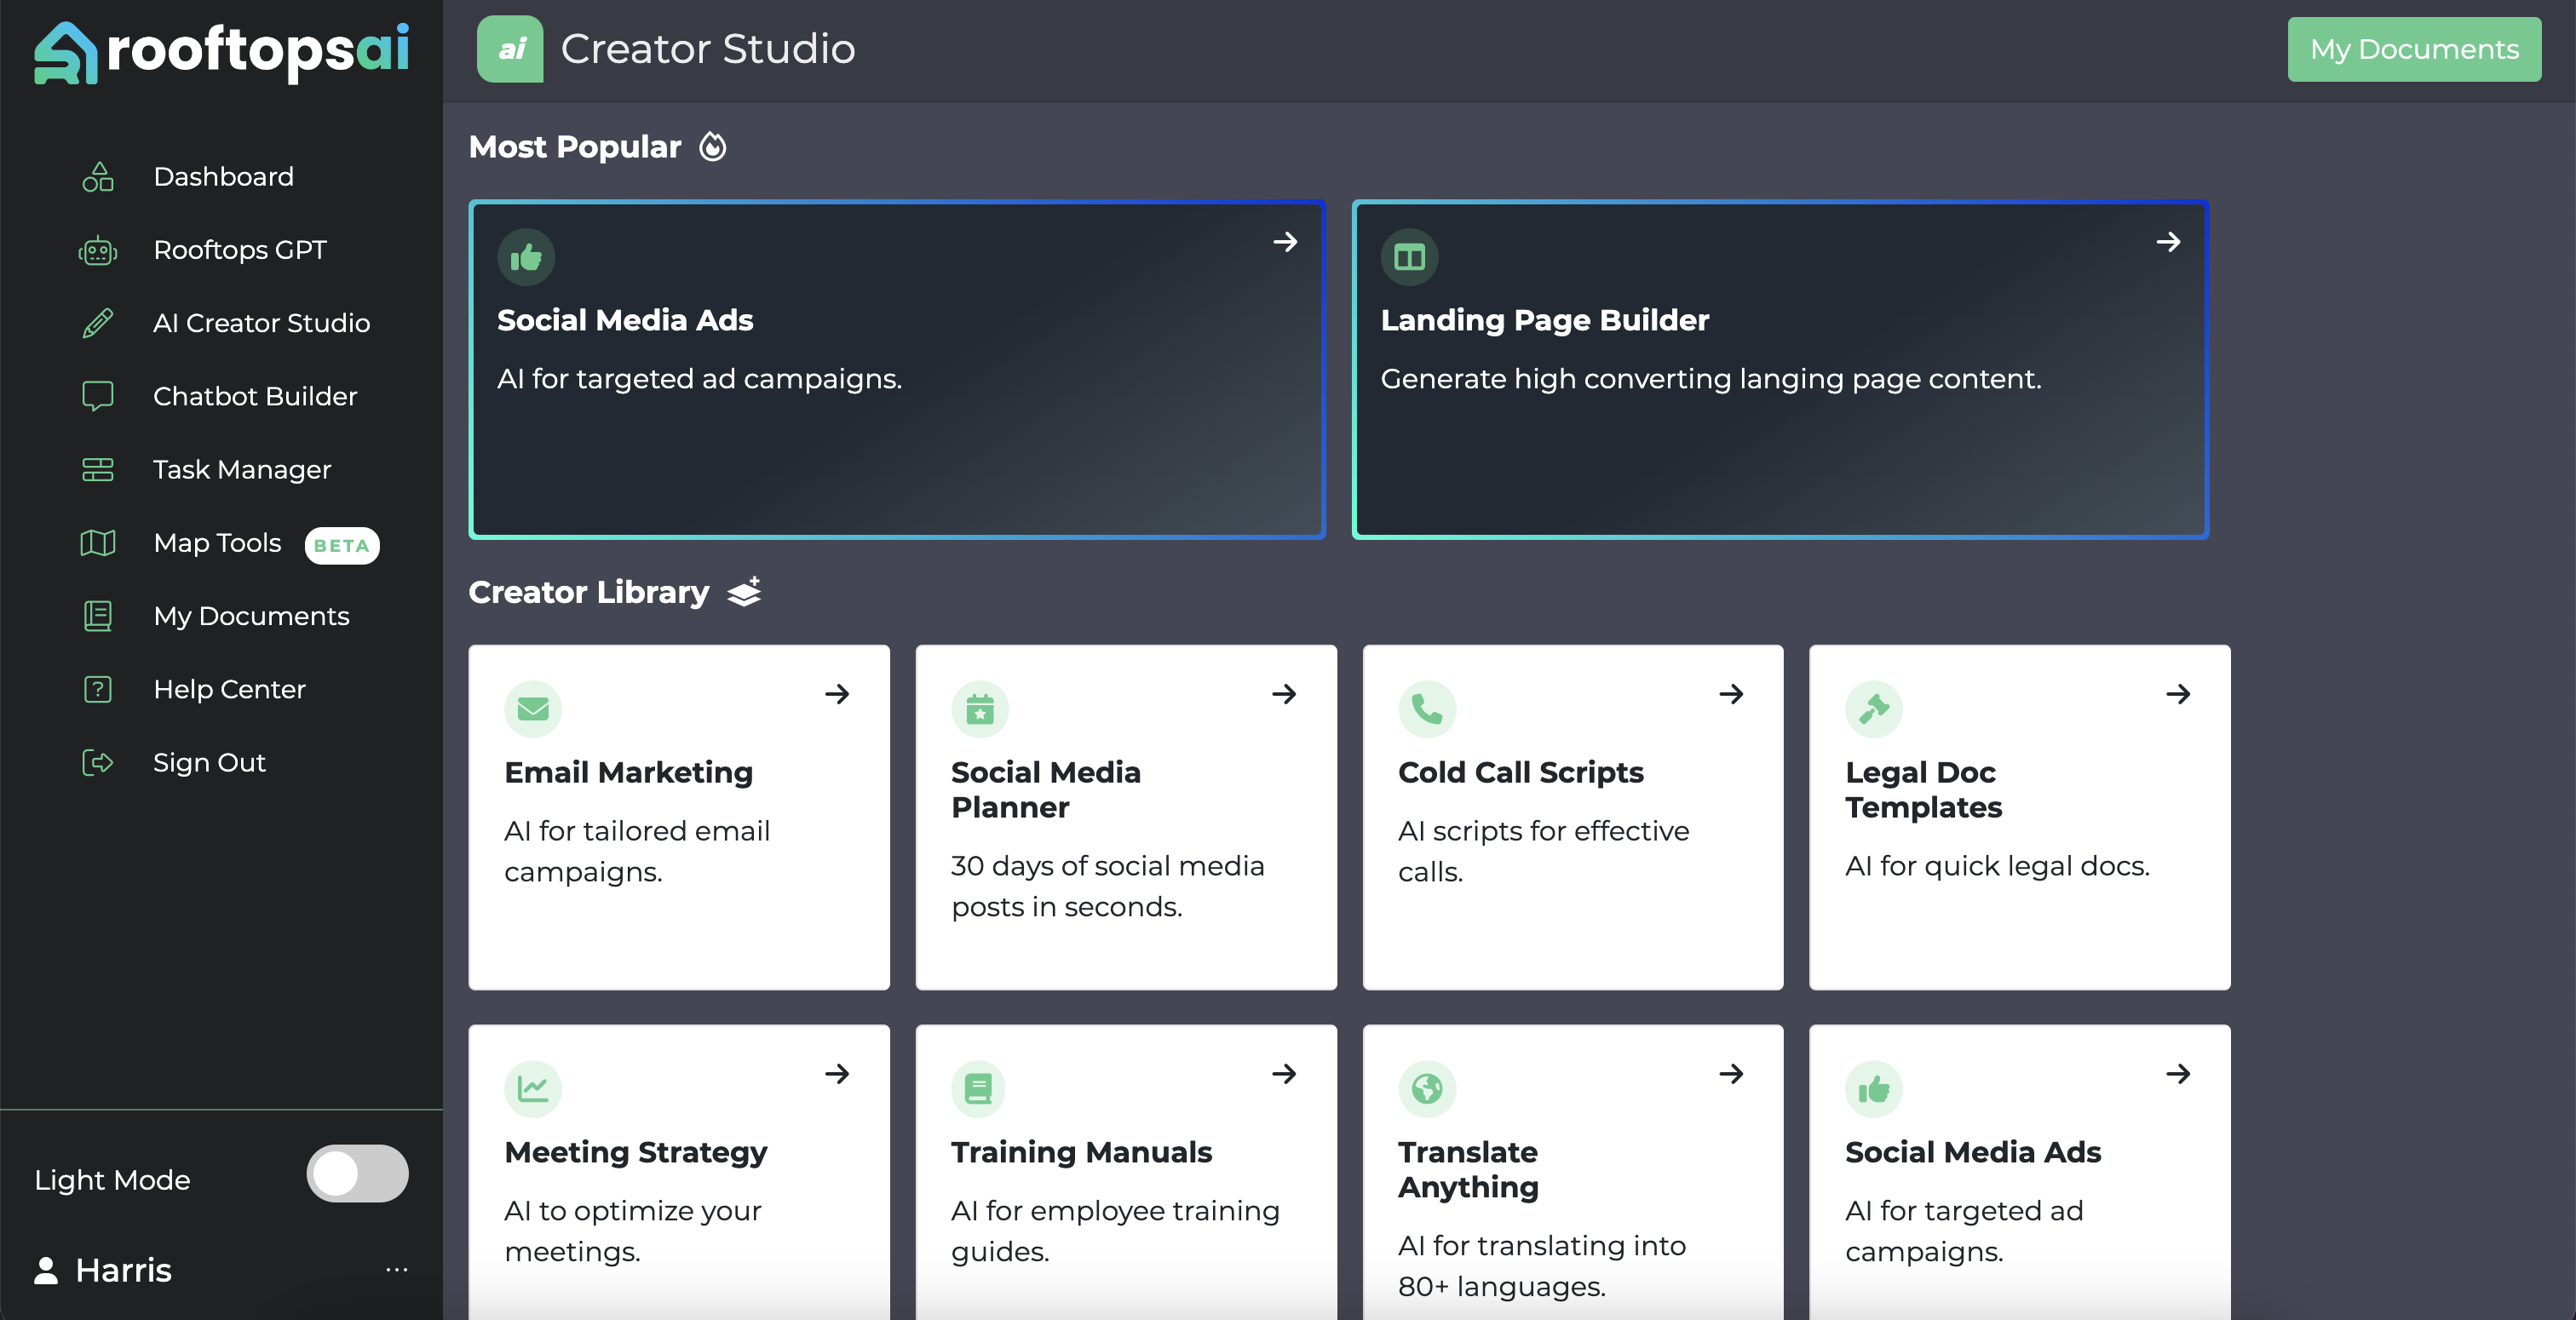Click arrow on popular Social Media Ads card

point(1285,242)
